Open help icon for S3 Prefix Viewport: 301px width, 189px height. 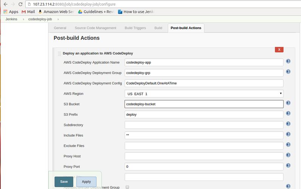pyautogui.click(x=288, y=113)
